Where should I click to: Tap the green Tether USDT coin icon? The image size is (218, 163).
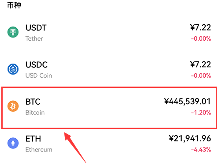click(13, 32)
